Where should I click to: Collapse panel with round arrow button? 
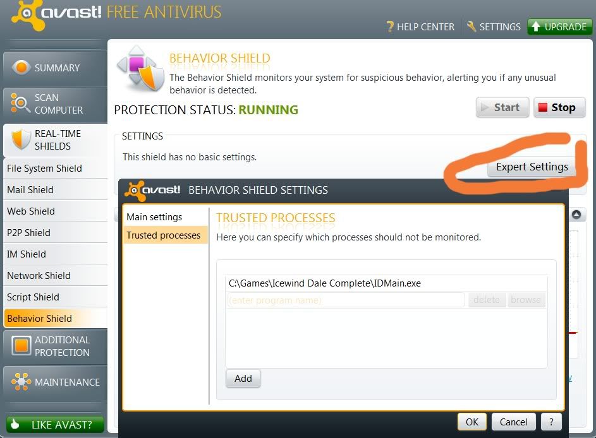tap(576, 215)
